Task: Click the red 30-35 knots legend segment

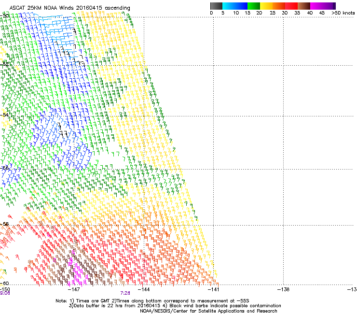Action: pyautogui.click(x=291, y=6)
